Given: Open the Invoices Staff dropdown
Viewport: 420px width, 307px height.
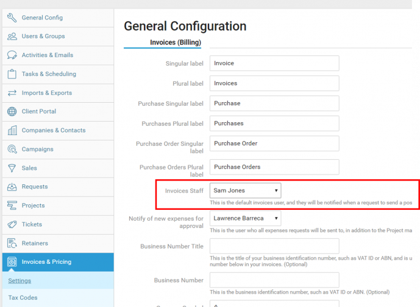Looking at the screenshot, I should 246,191.
